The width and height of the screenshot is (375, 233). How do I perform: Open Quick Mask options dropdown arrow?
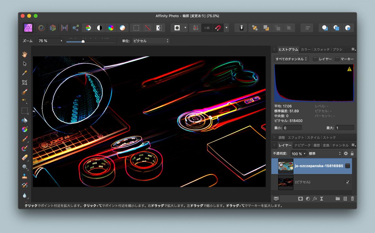click(185, 28)
